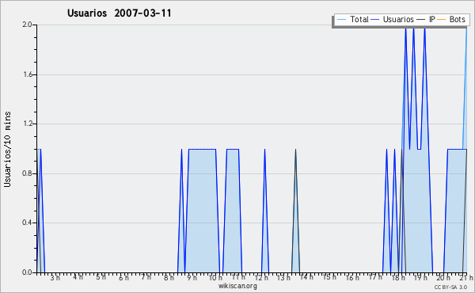Click the '9 h' x-axis label
The height and width of the screenshot is (293, 475).
(x=192, y=277)
